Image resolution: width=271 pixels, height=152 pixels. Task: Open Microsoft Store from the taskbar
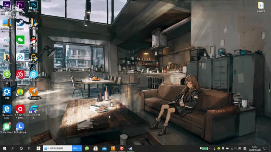pos(96,148)
